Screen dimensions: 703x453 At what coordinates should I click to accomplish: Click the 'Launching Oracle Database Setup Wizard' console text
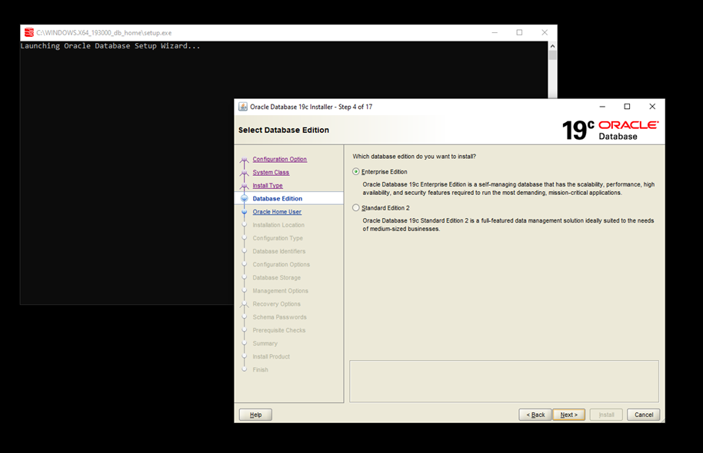[110, 46]
